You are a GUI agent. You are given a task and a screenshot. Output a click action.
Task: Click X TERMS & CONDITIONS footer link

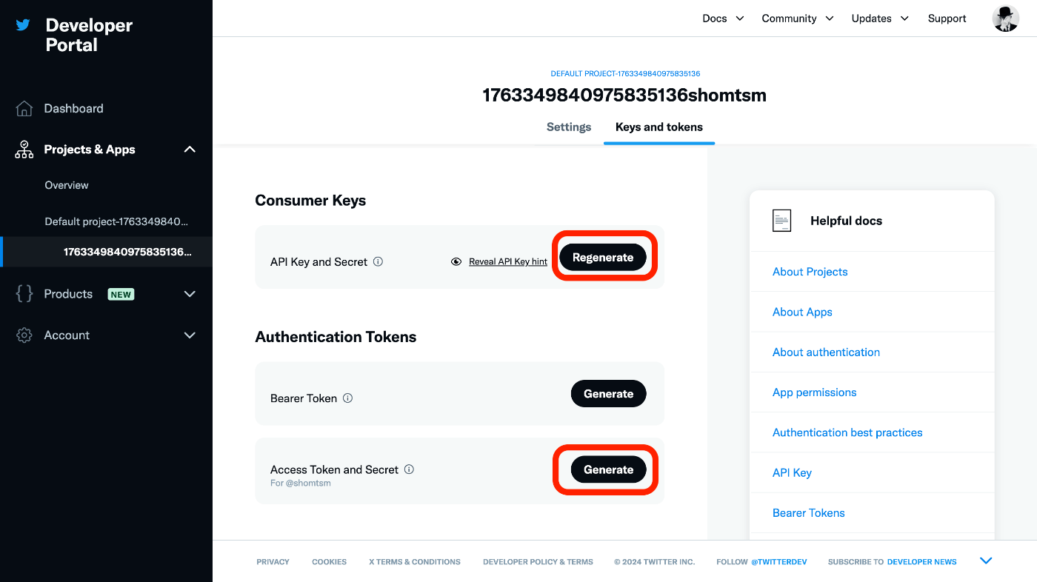[415, 562]
